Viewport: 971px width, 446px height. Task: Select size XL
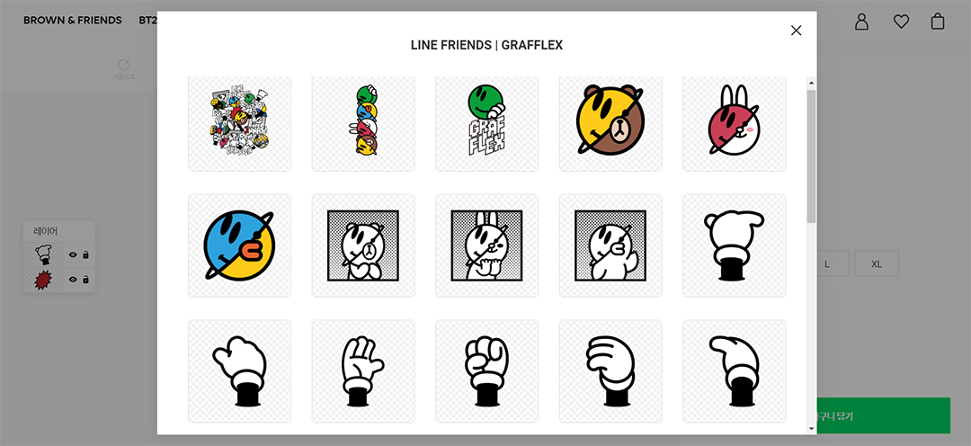click(877, 263)
